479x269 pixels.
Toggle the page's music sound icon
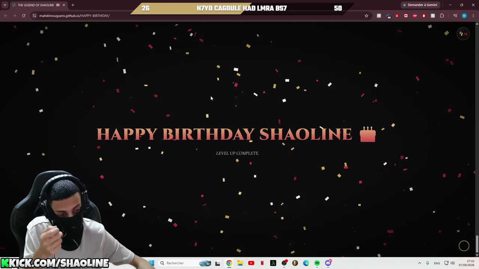coord(463,34)
